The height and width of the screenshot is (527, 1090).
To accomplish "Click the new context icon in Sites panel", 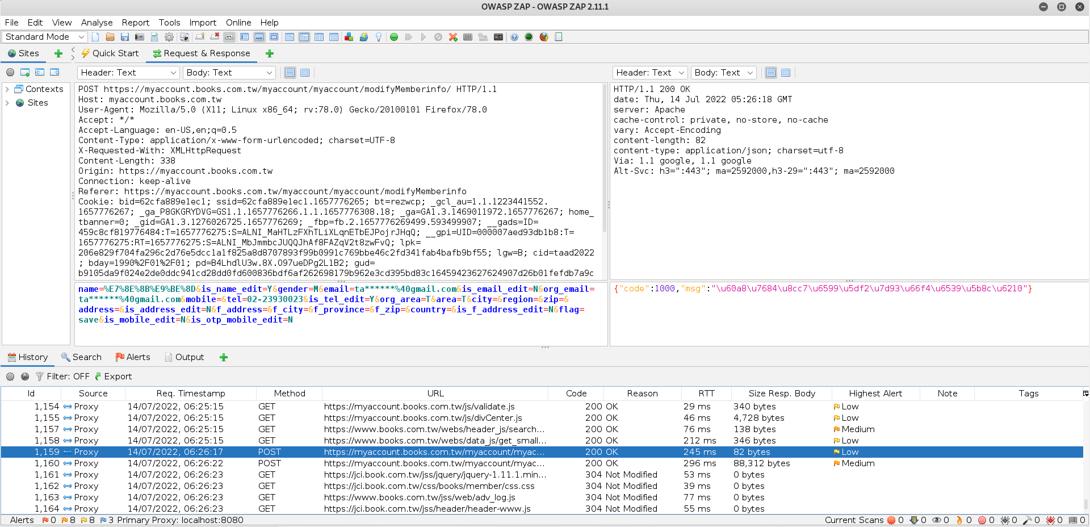I will click(25, 73).
